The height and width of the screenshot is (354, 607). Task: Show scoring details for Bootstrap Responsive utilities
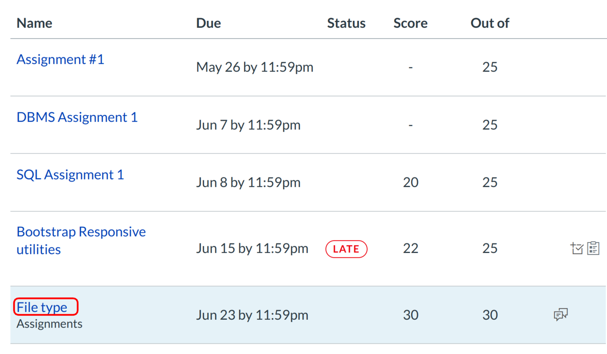(577, 249)
